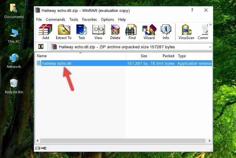Show archive Info
236x158 pixels.
coord(166,32)
